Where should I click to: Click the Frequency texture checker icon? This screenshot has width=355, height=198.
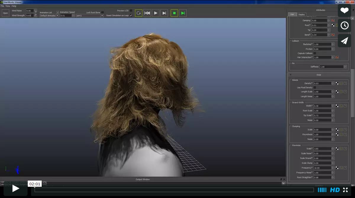pos(337,168)
